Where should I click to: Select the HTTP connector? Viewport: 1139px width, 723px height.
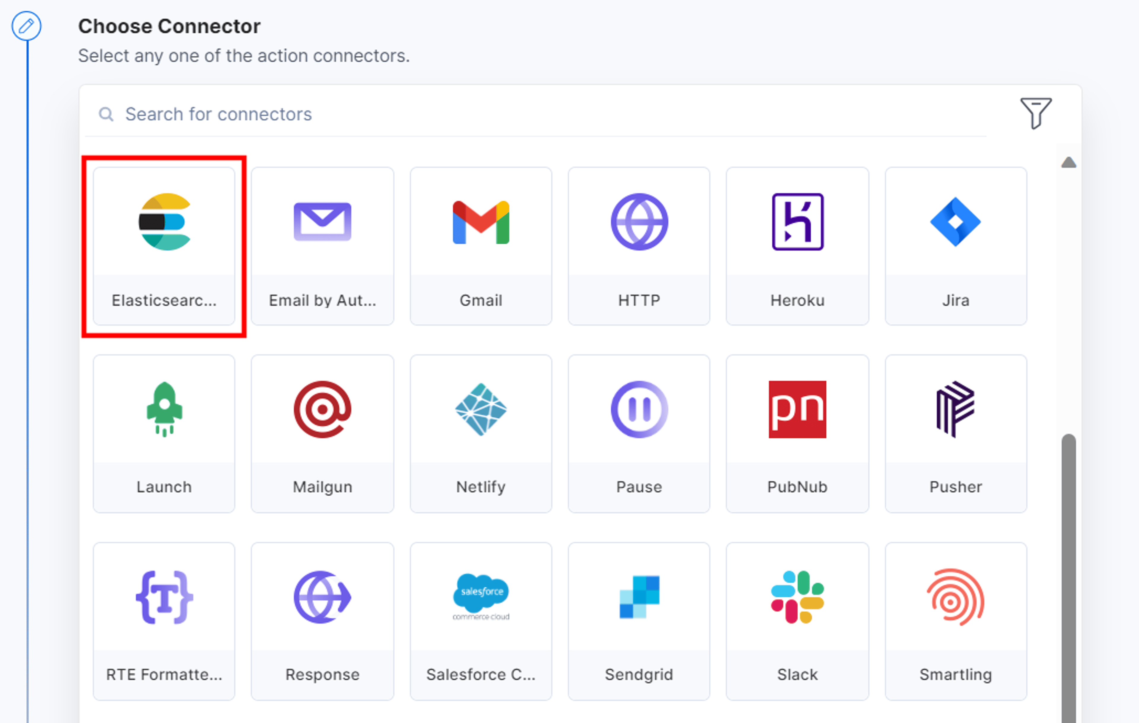pyautogui.click(x=639, y=246)
